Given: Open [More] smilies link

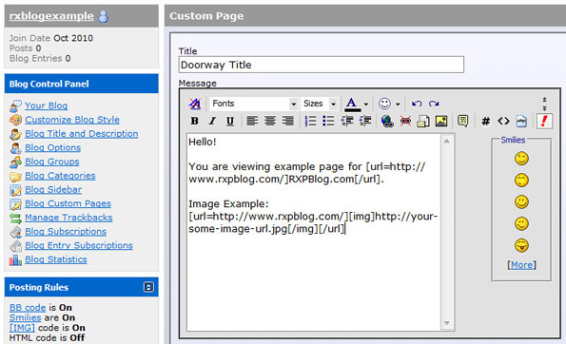Looking at the screenshot, I should tap(521, 265).
